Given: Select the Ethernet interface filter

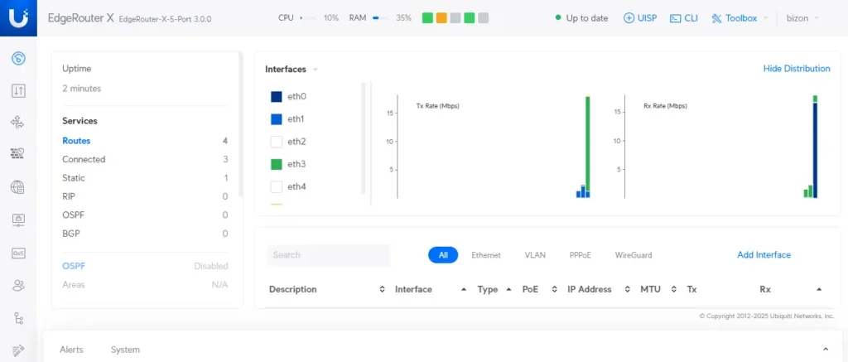Looking at the screenshot, I should (x=485, y=255).
